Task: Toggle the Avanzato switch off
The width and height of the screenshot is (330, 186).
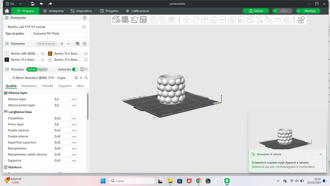Action: (75, 69)
